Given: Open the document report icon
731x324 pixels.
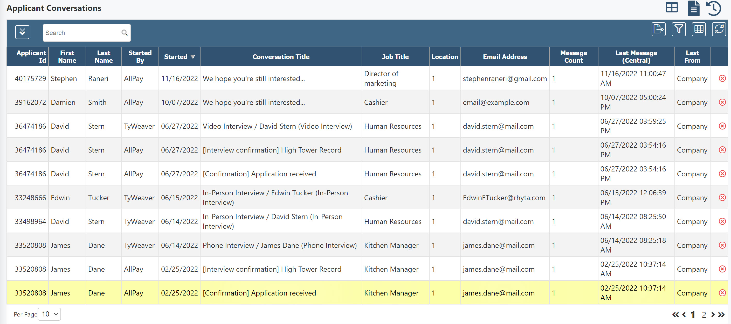Looking at the screenshot, I should (694, 8).
